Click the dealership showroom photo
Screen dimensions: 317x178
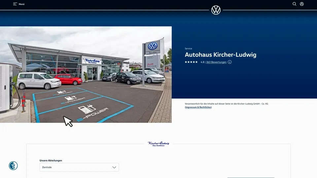tap(86, 74)
